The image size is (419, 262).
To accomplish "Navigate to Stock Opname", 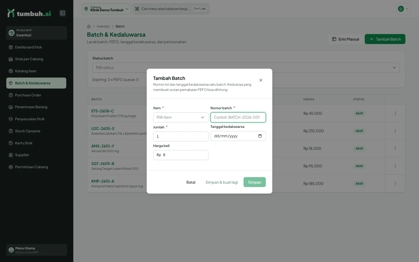I will click(36, 131).
